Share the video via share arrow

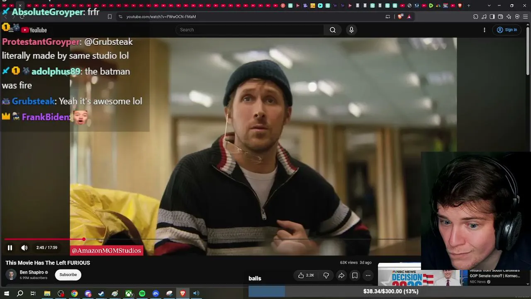pos(341,275)
